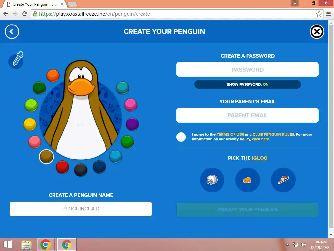
Task: Click the eyedropper color picker icon
Action: tap(16, 60)
